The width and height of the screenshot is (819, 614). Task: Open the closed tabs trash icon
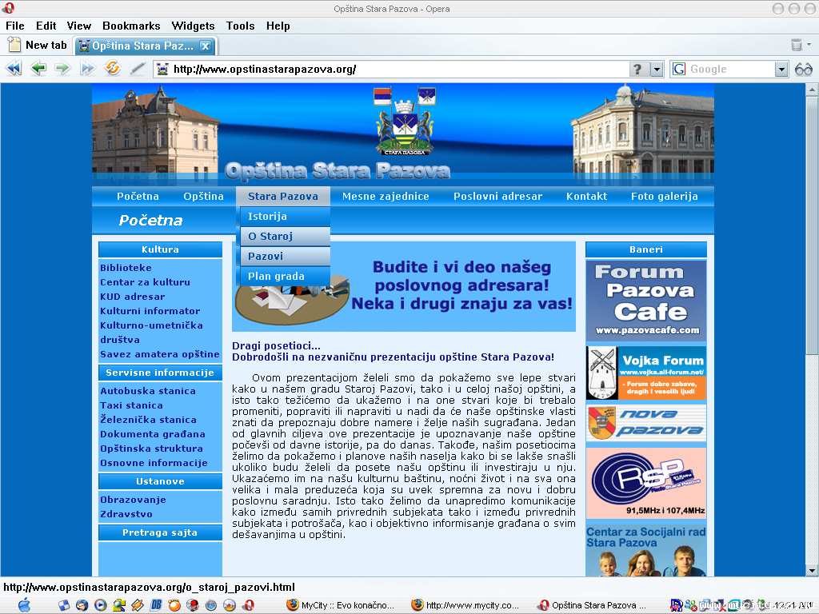point(797,45)
